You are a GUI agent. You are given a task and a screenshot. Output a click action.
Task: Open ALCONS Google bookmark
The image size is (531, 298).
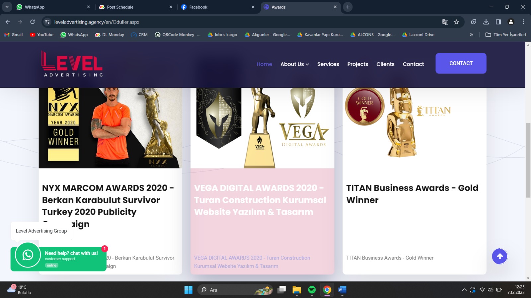373,34
